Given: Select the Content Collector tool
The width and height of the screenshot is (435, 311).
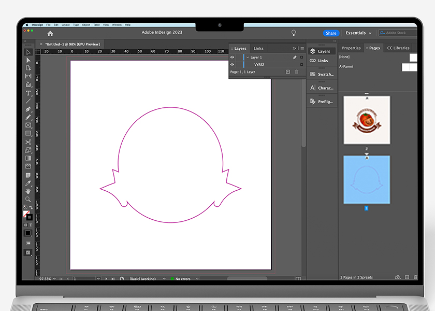Looking at the screenshot, I should point(28,84).
